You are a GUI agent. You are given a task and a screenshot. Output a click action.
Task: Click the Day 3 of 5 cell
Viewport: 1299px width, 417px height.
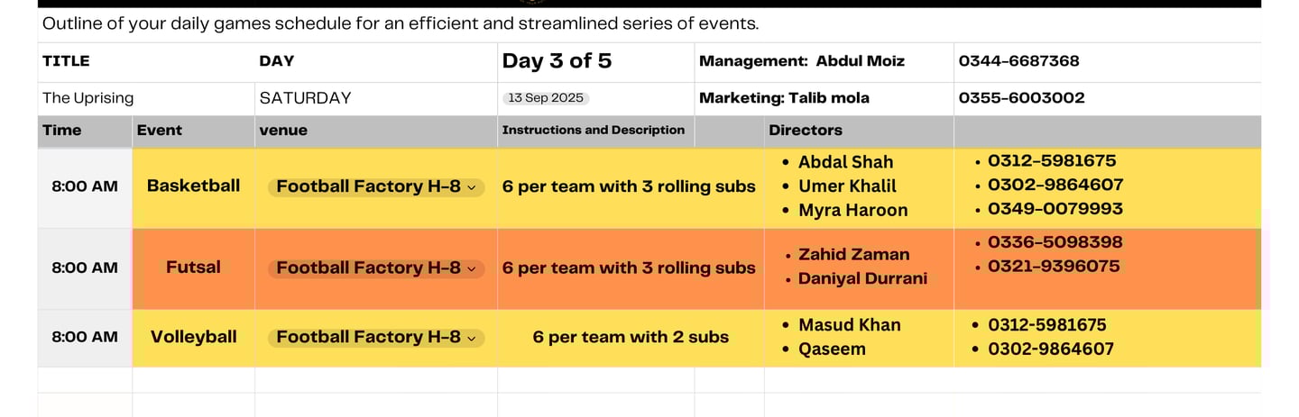pyautogui.click(x=596, y=61)
